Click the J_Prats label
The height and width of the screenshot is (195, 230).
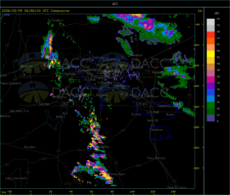pyautogui.click(x=142, y=104)
